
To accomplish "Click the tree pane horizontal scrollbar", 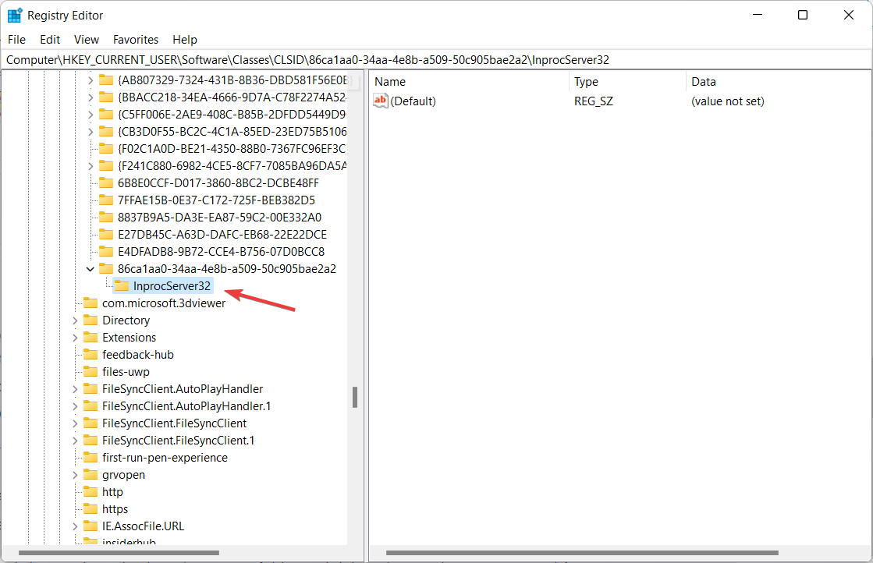I will [119, 553].
